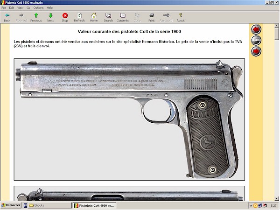The height and width of the screenshot is (210, 280).
Task: Open the Search tool
Action: [108, 17]
